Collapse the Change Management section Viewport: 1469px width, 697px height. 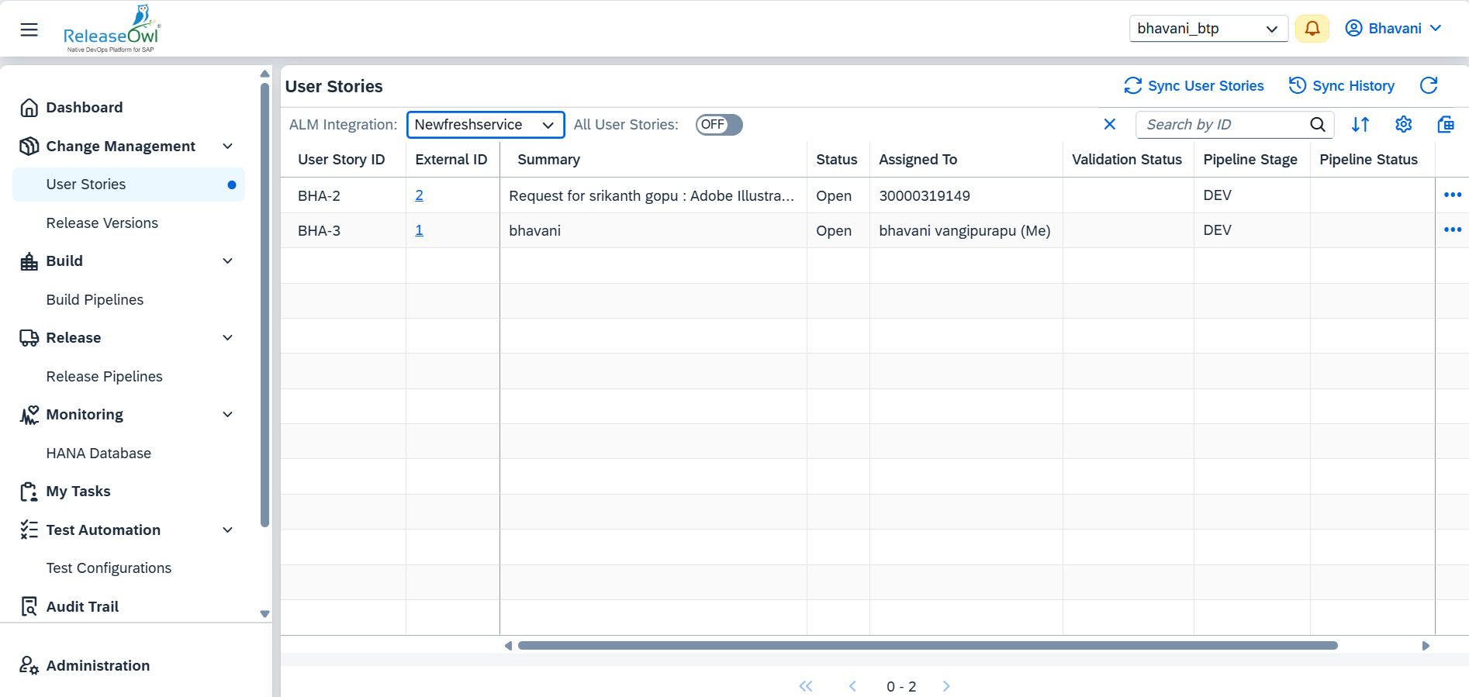coord(227,147)
